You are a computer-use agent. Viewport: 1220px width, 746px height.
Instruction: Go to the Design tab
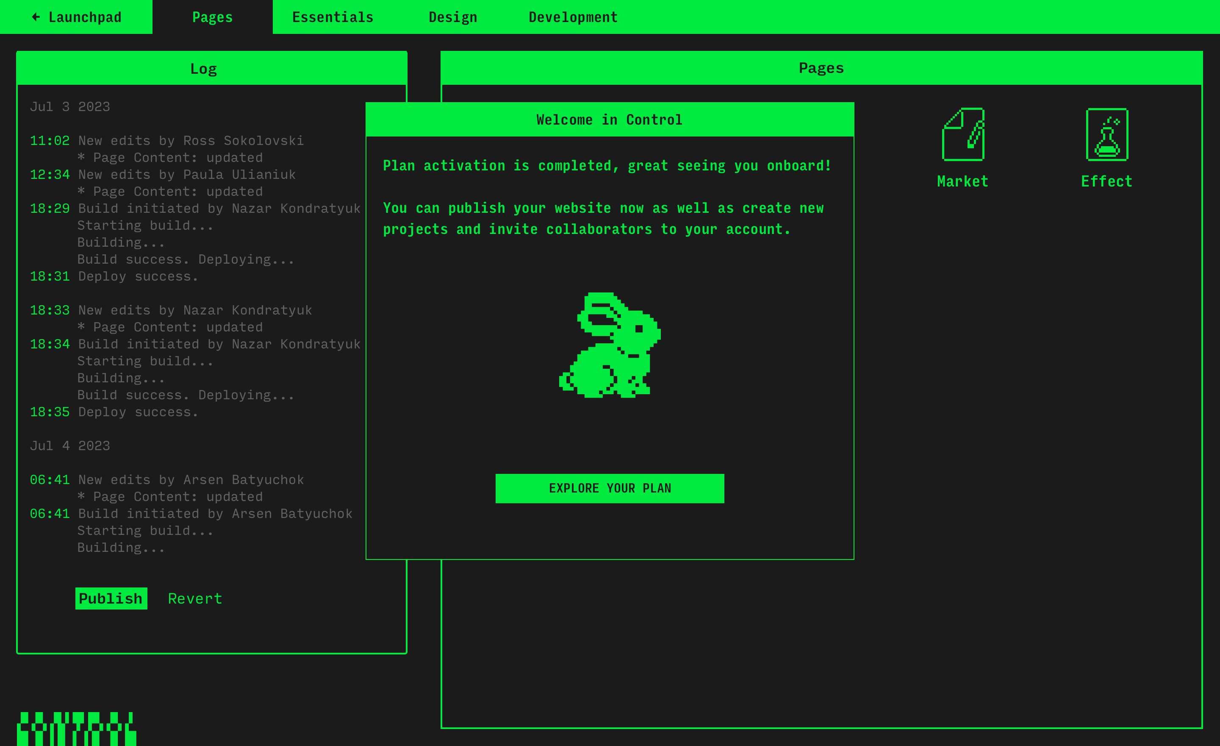[x=452, y=17]
